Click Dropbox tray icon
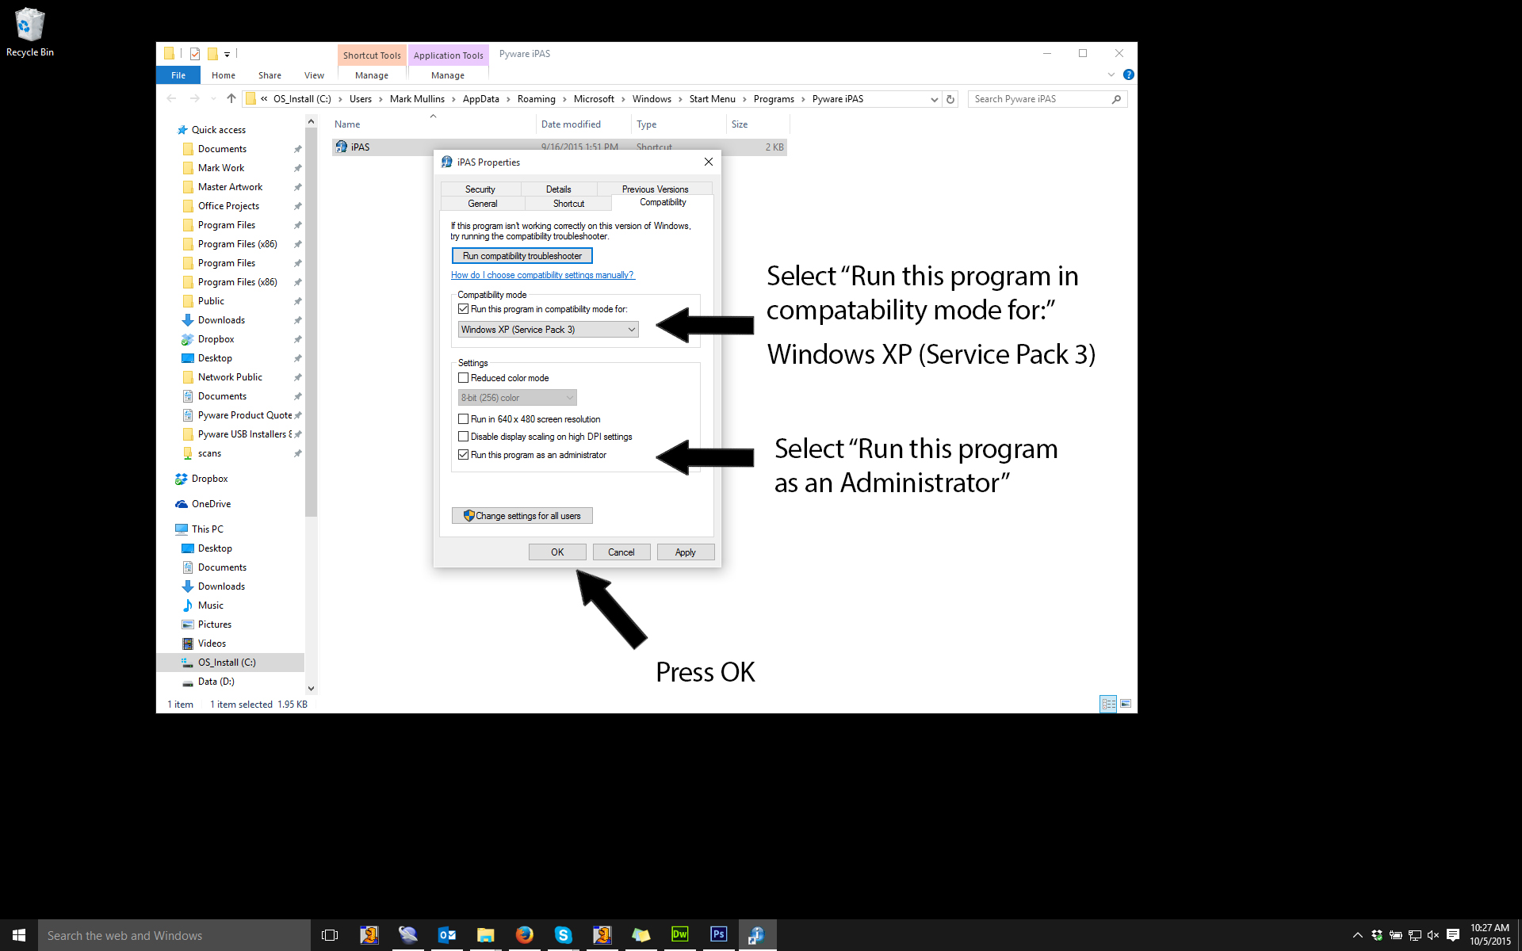This screenshot has height=951, width=1522. (1377, 935)
